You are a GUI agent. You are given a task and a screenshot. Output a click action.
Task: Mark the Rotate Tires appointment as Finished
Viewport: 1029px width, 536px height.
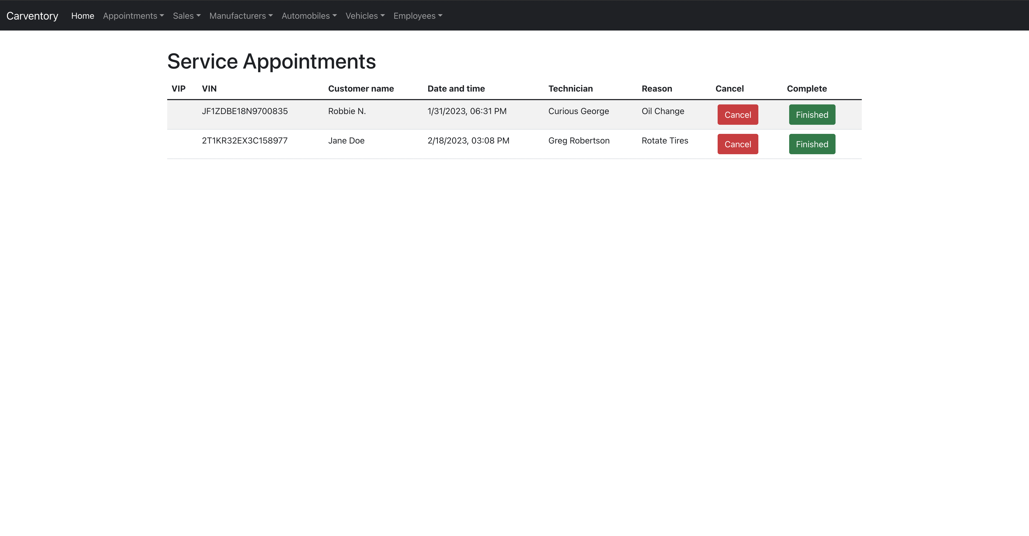click(x=812, y=144)
